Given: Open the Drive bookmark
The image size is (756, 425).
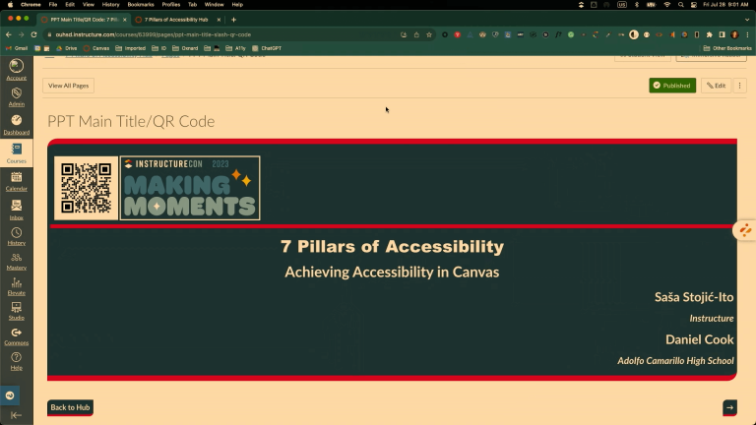Looking at the screenshot, I should (67, 48).
